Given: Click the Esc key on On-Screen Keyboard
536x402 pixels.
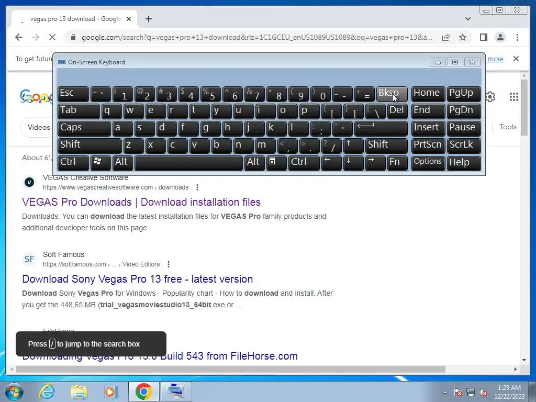Looking at the screenshot, I should [x=73, y=94].
